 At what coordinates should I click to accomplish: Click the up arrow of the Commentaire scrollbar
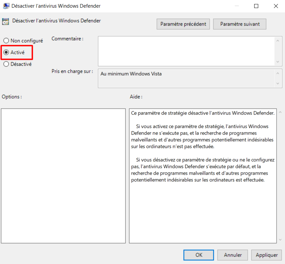point(278,40)
